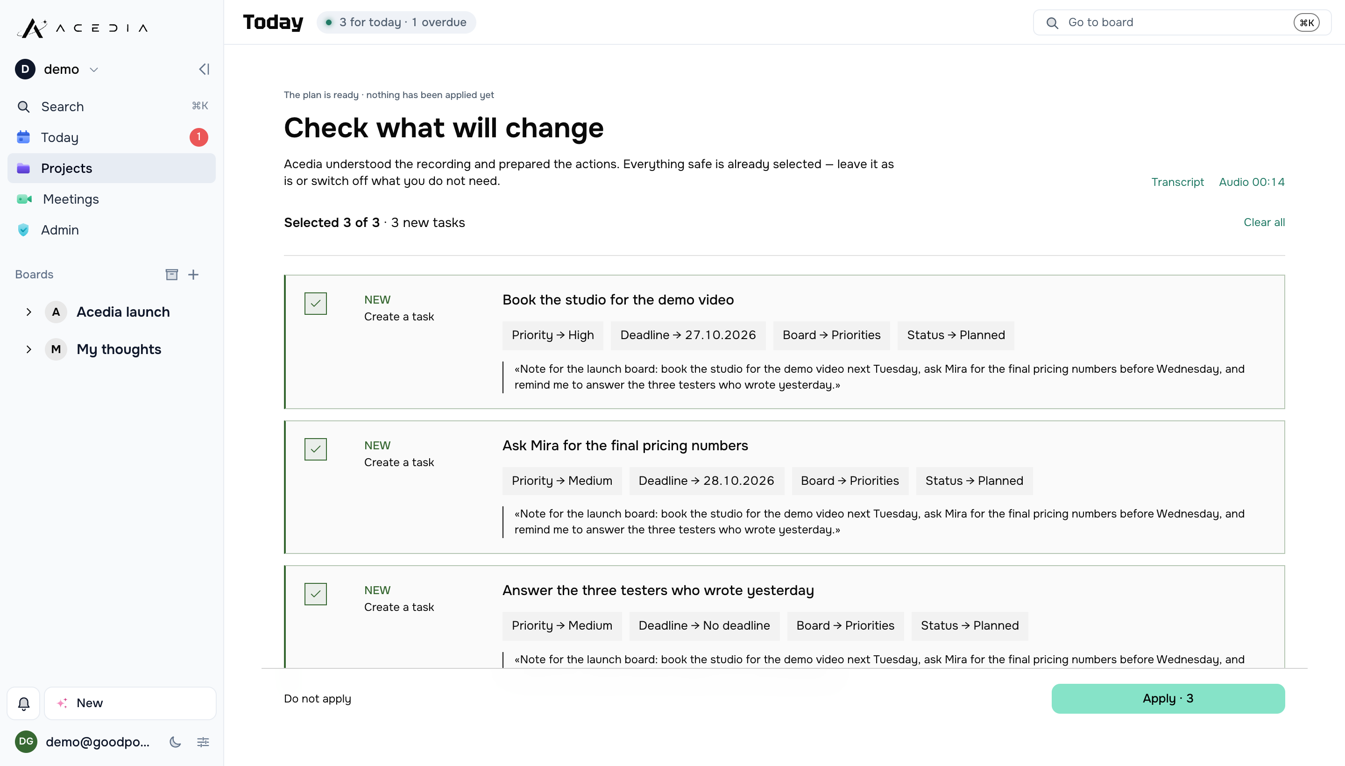Open the My thoughts board
The width and height of the screenshot is (1345, 766).
click(119, 349)
